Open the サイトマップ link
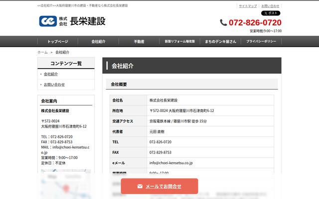The width and height of the screenshot is (319, 199). pos(248,6)
